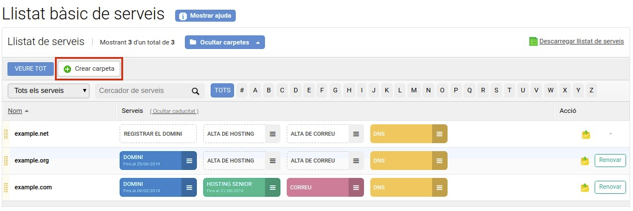This screenshot has width=633, height=211.
Task: Open DNS tile menu for example.net
Action: pos(439,134)
